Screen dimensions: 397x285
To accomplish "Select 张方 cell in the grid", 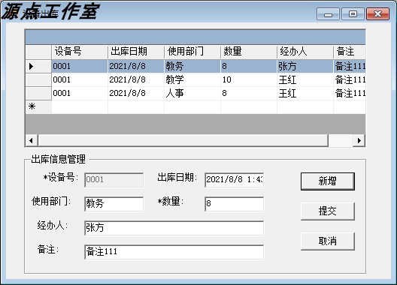I will pyautogui.click(x=305, y=67).
